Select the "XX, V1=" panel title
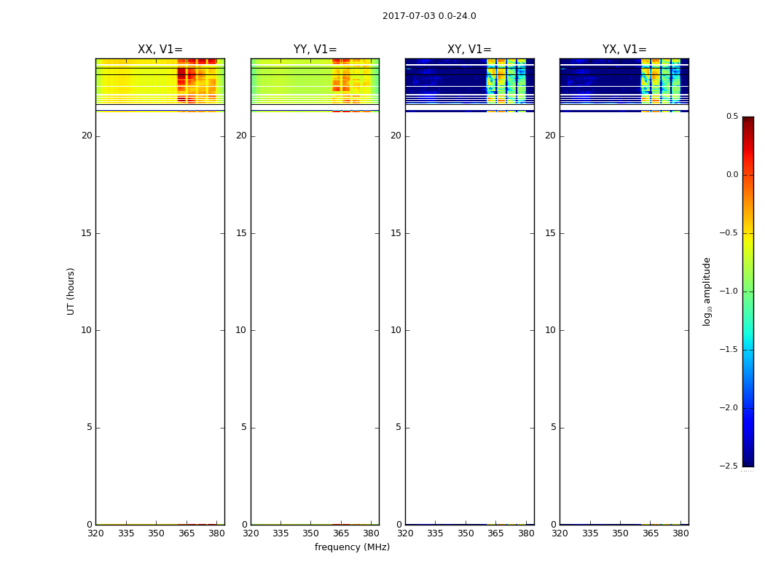This screenshot has width=765, height=583. tap(160, 50)
